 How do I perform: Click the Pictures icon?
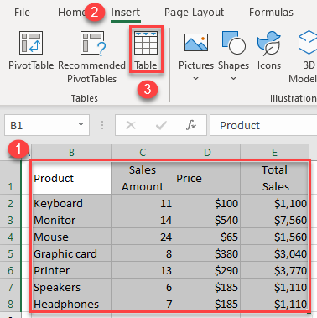pos(196,43)
